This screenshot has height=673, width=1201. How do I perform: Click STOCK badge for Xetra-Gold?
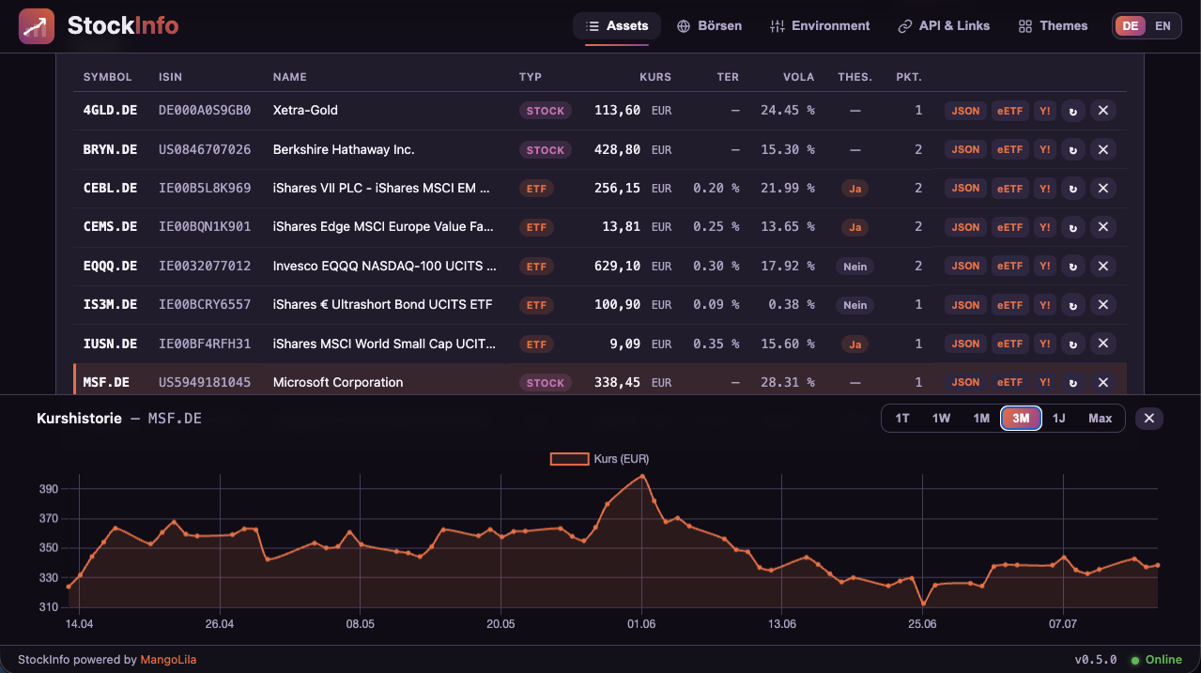pyautogui.click(x=546, y=111)
